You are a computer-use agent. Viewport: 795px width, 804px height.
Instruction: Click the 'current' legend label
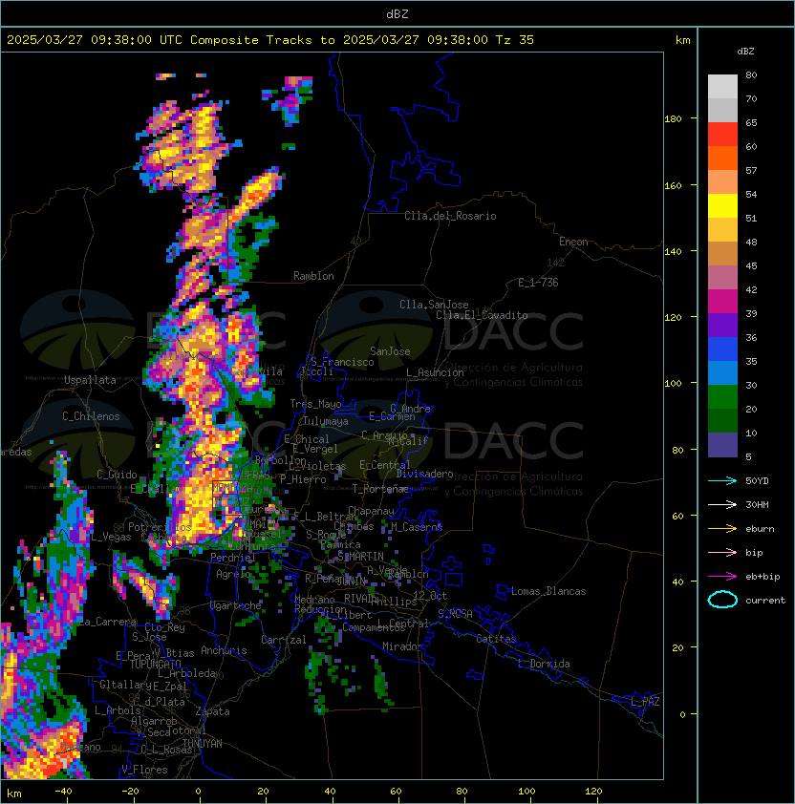(765, 601)
